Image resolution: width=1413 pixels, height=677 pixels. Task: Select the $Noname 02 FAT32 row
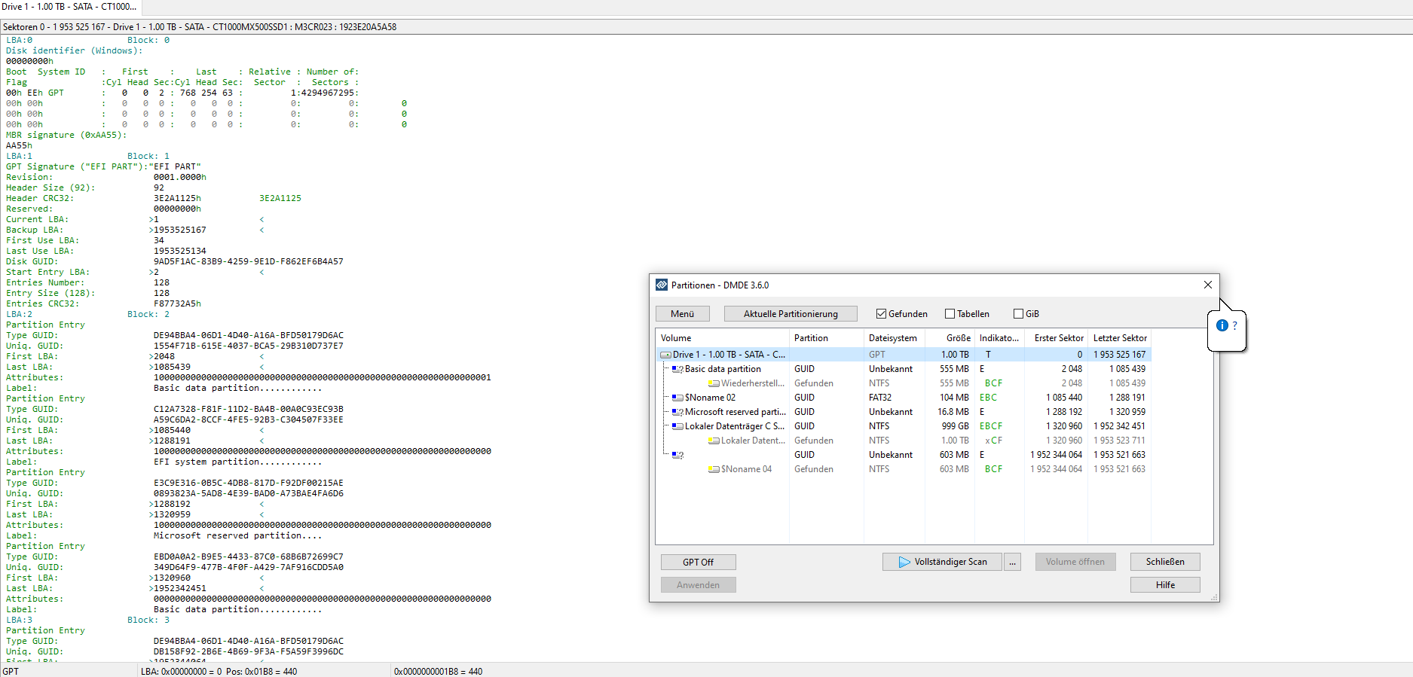904,398
